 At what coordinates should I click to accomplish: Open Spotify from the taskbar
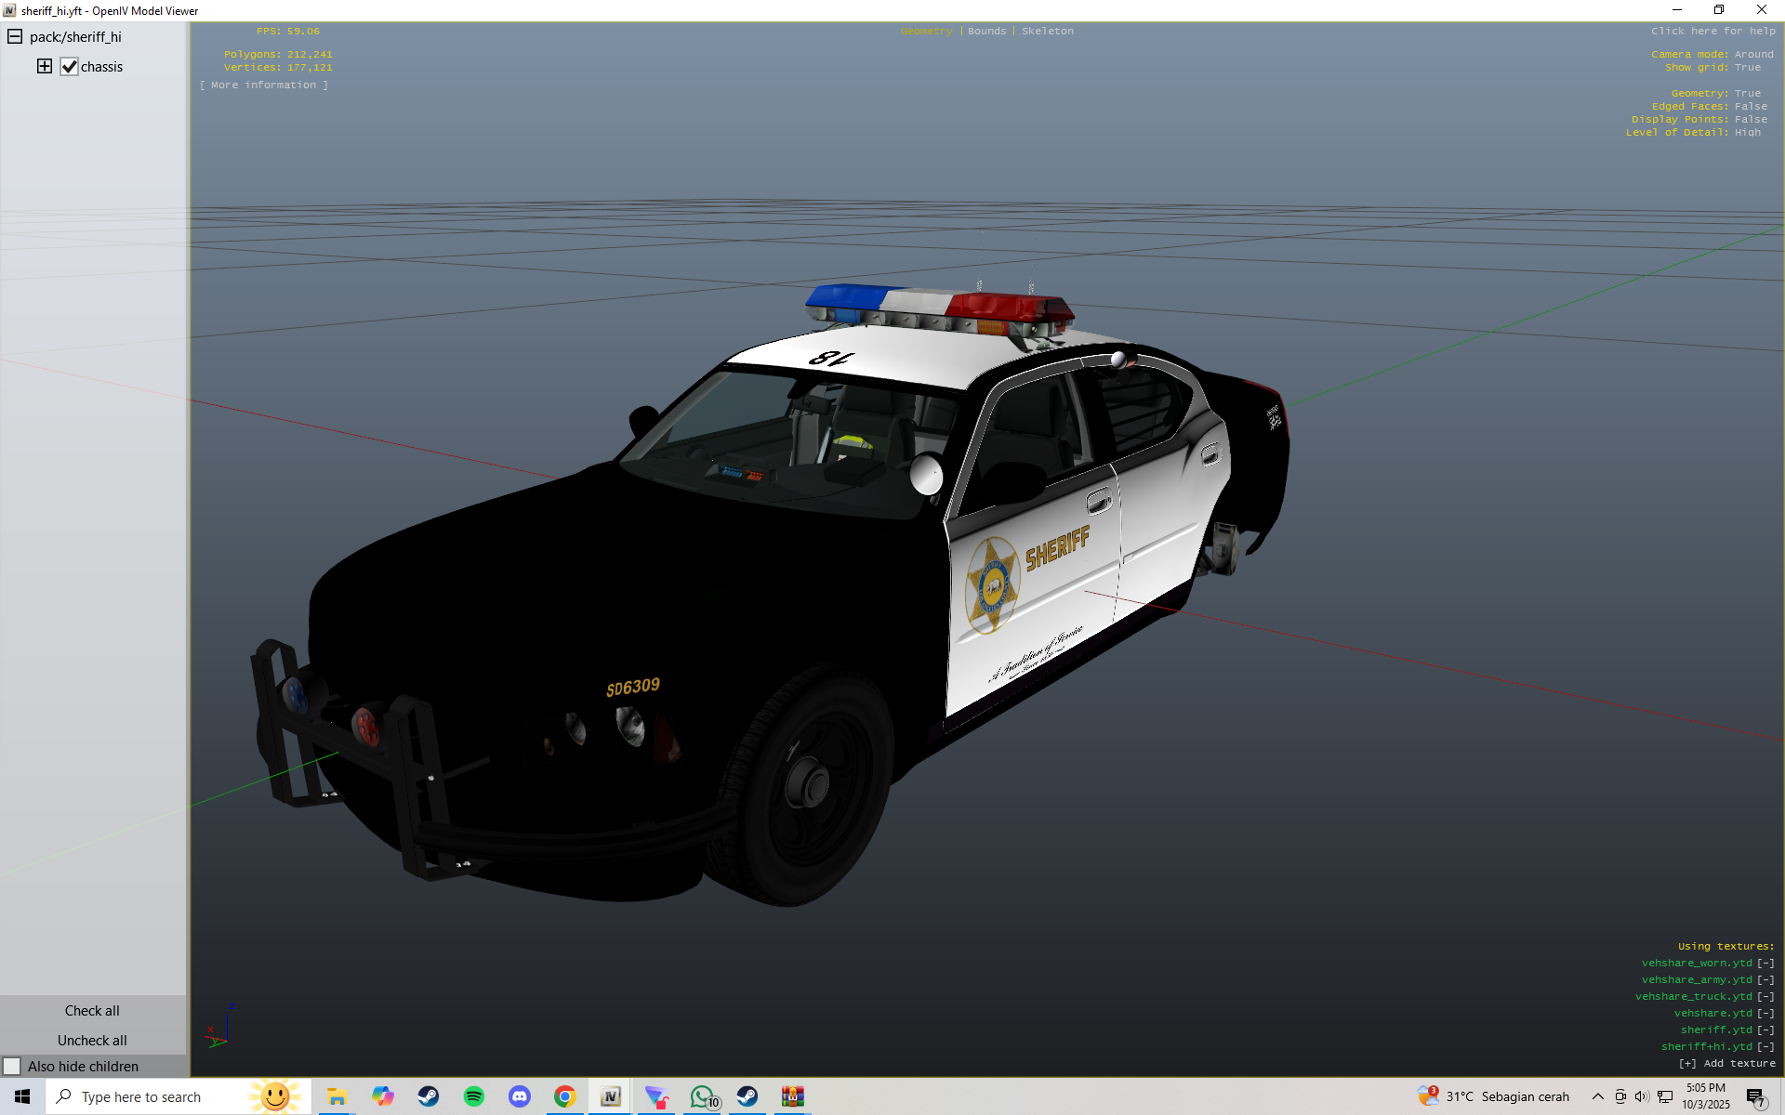473,1096
